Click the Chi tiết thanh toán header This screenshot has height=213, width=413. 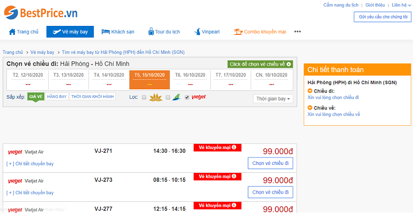click(357, 70)
